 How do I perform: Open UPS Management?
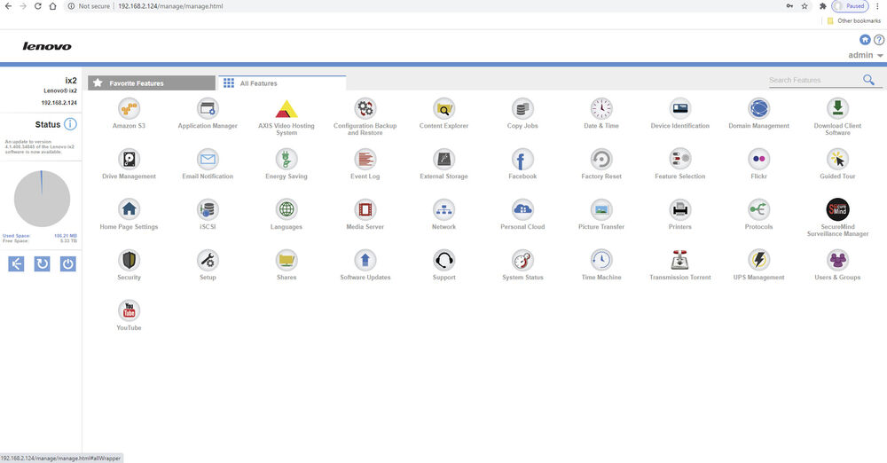(x=758, y=261)
